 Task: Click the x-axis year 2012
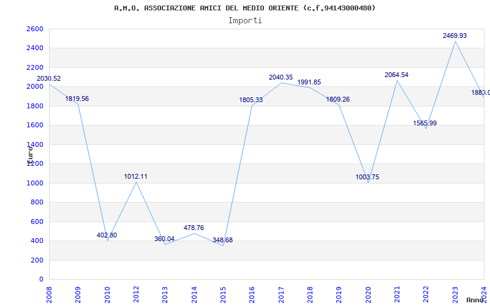(x=136, y=294)
